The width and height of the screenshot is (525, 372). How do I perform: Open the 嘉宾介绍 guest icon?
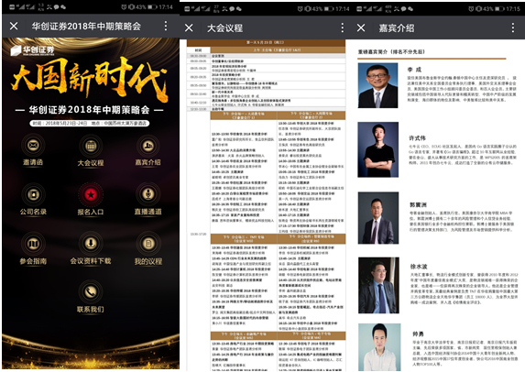(148, 146)
